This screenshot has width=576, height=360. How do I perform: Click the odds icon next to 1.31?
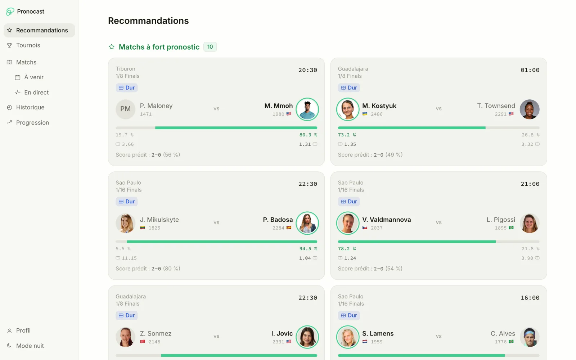pyautogui.click(x=315, y=144)
